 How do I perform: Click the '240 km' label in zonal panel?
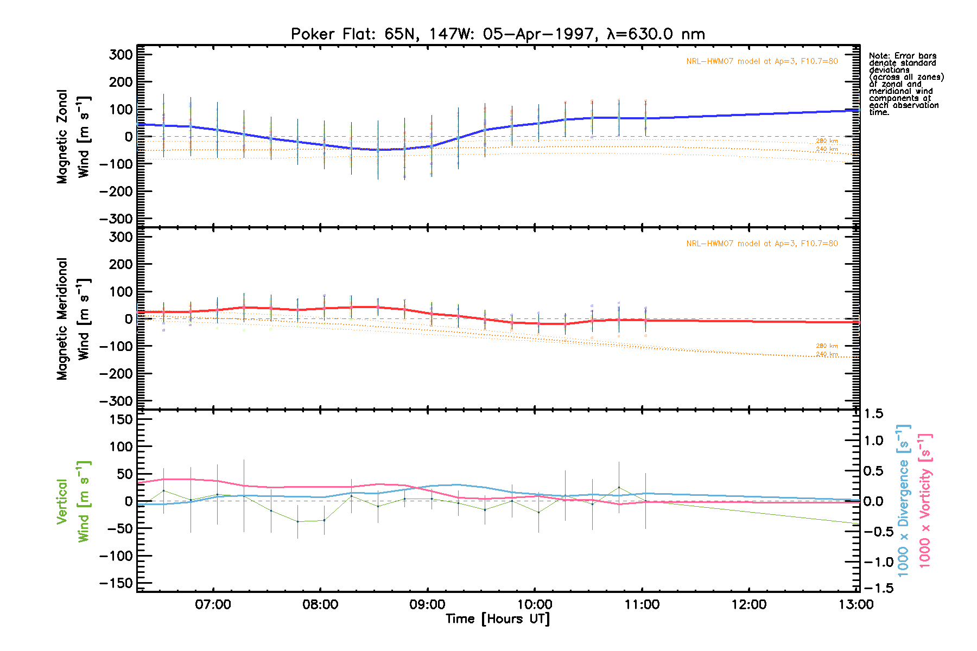click(x=827, y=149)
